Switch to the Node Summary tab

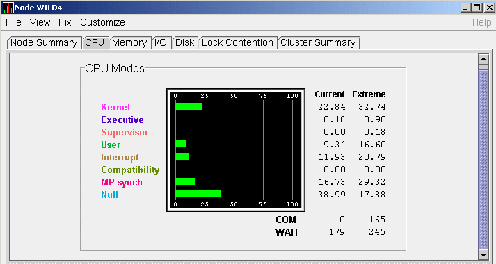pyautogui.click(x=44, y=42)
